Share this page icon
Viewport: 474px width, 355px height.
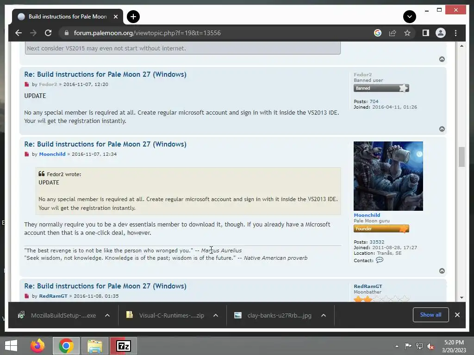pos(393,33)
